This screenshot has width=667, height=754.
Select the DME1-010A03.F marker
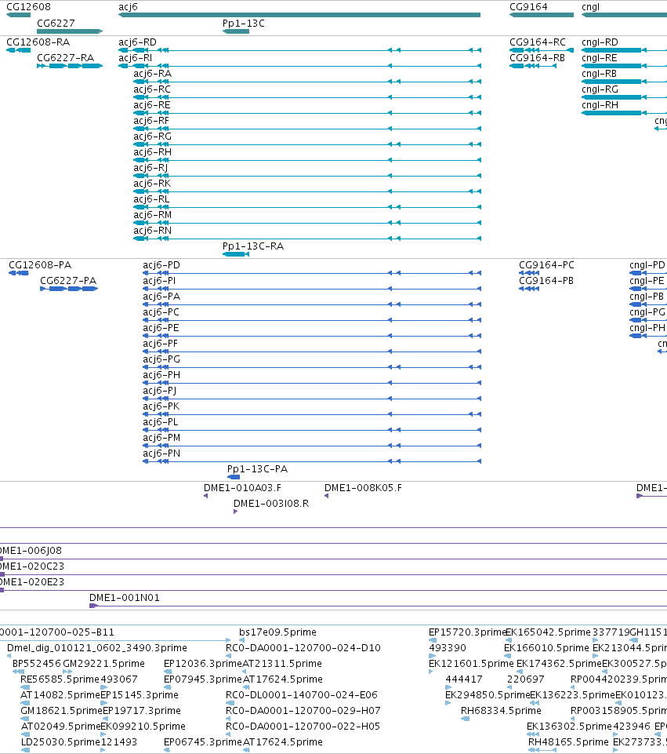(x=205, y=496)
